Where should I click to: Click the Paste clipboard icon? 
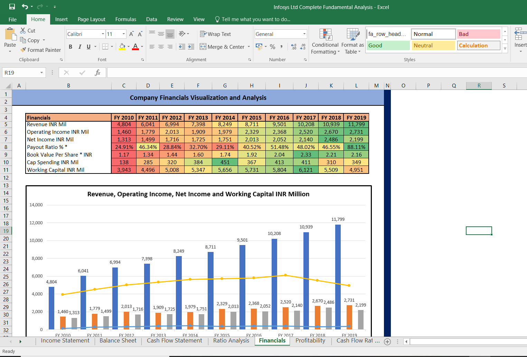click(x=10, y=35)
